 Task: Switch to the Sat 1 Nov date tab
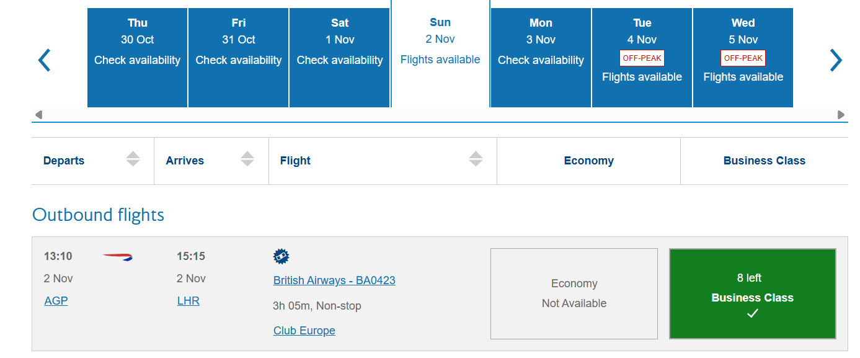(339, 57)
